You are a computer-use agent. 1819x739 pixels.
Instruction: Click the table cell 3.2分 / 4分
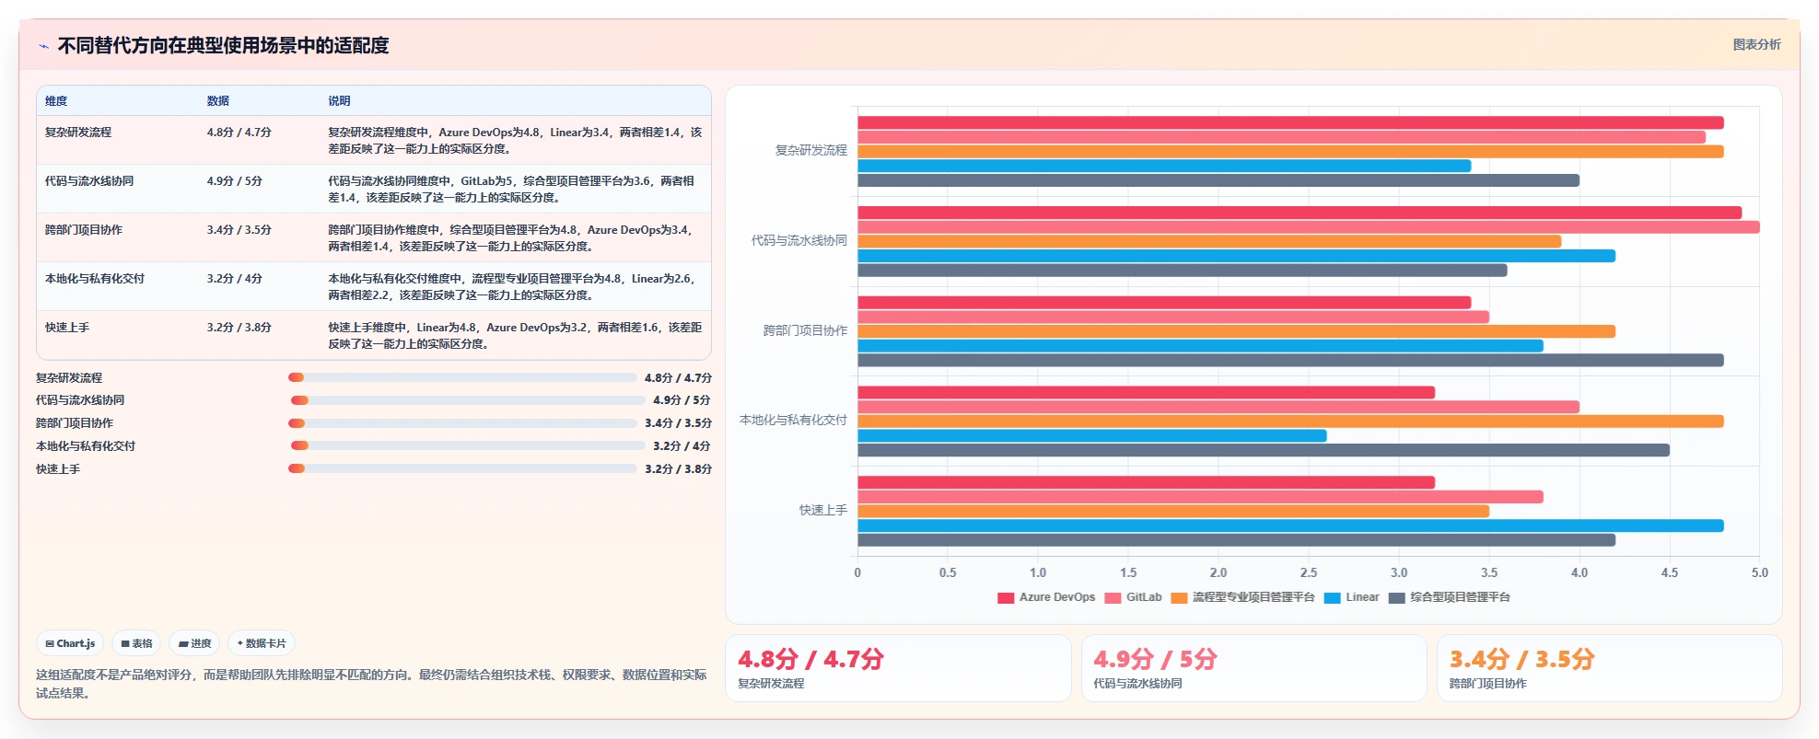(x=235, y=279)
